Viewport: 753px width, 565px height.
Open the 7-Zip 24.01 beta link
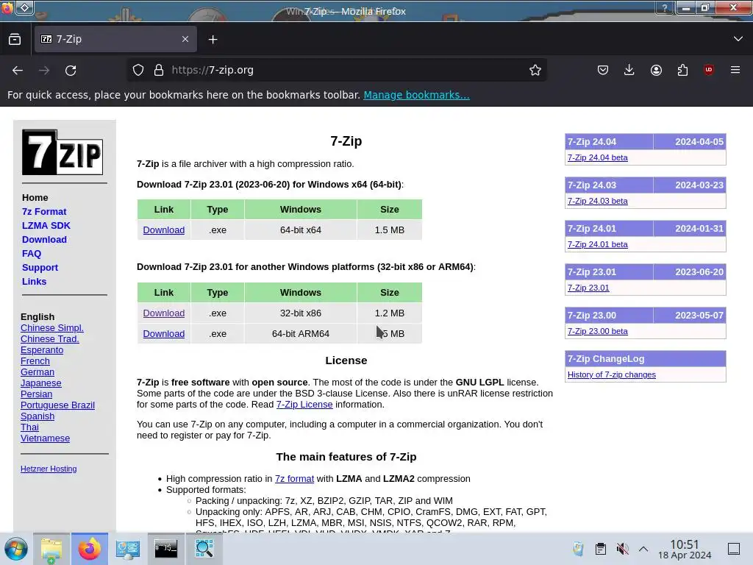pyautogui.click(x=597, y=244)
